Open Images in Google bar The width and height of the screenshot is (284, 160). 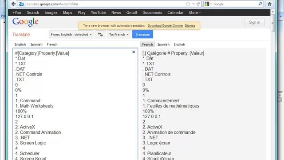pos(51,12)
